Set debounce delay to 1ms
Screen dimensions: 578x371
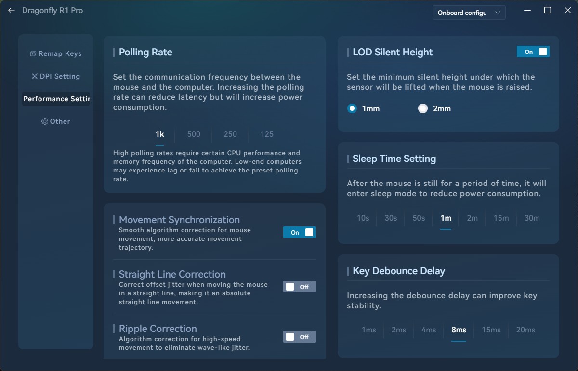click(369, 330)
